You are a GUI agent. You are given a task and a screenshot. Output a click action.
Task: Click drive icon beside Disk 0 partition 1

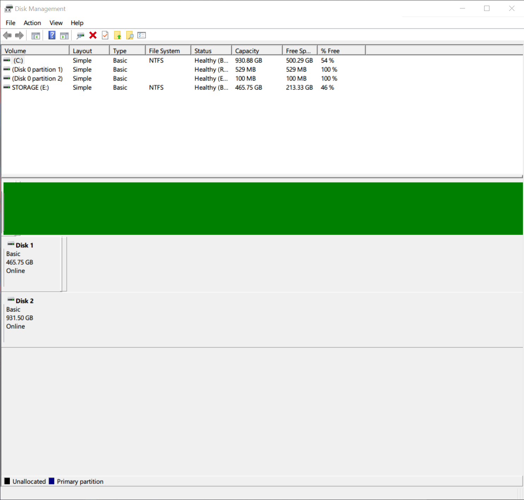(7, 69)
